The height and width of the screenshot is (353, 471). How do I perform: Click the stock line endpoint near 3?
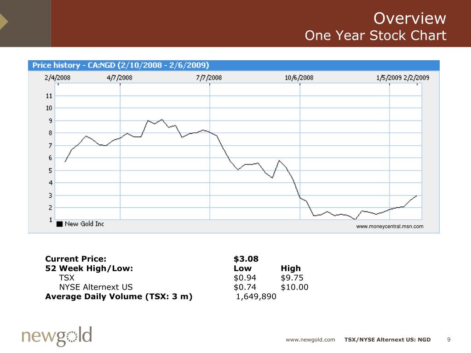(x=416, y=196)
